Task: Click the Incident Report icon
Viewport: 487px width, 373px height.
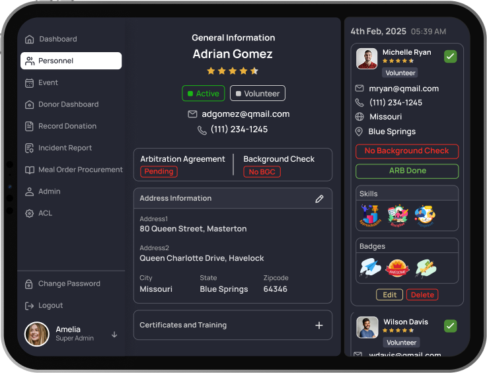Action: 29,149
